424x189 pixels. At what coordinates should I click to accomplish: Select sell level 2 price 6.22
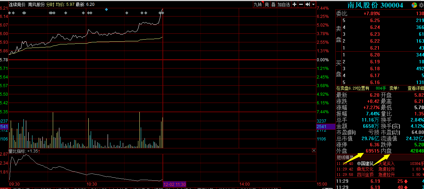coord(375,41)
